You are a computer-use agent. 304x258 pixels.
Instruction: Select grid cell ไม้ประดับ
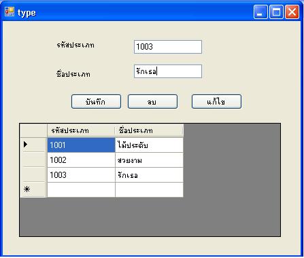pyautogui.click(x=149, y=145)
